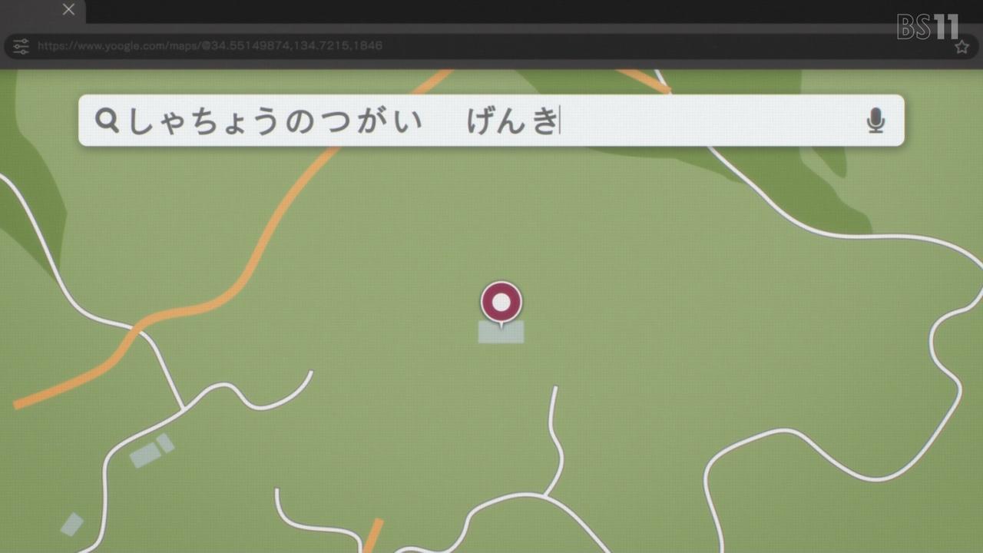Screen dimensions: 983x553
Task: Select the grey building beneath the red pin
Action: 501,332
